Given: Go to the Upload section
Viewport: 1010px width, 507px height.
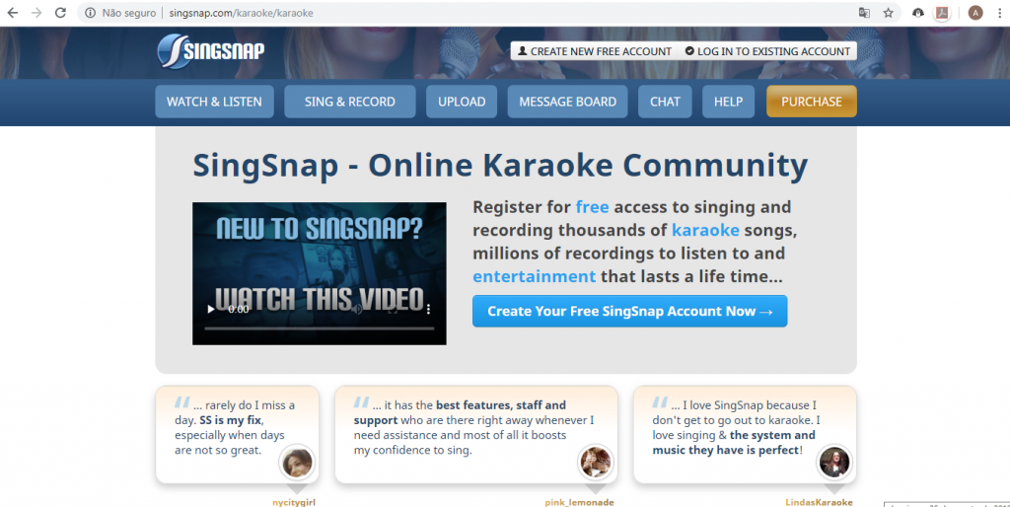Looking at the screenshot, I should pyautogui.click(x=462, y=102).
